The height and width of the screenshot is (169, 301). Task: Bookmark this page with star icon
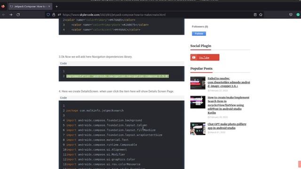[x=261, y=15]
